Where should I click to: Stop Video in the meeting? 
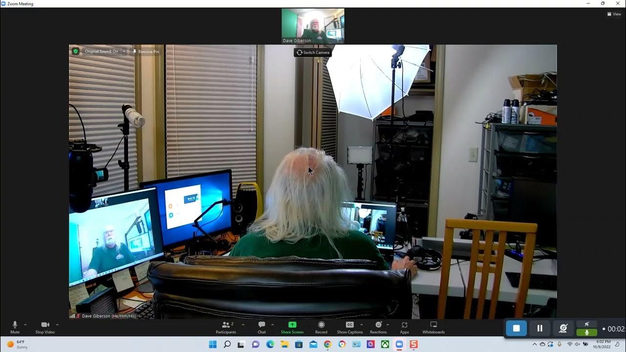(45, 327)
